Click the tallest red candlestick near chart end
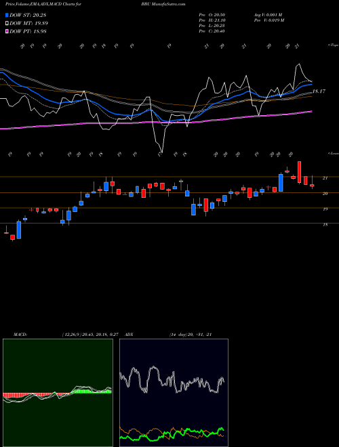339x447 pixels. tap(299, 172)
